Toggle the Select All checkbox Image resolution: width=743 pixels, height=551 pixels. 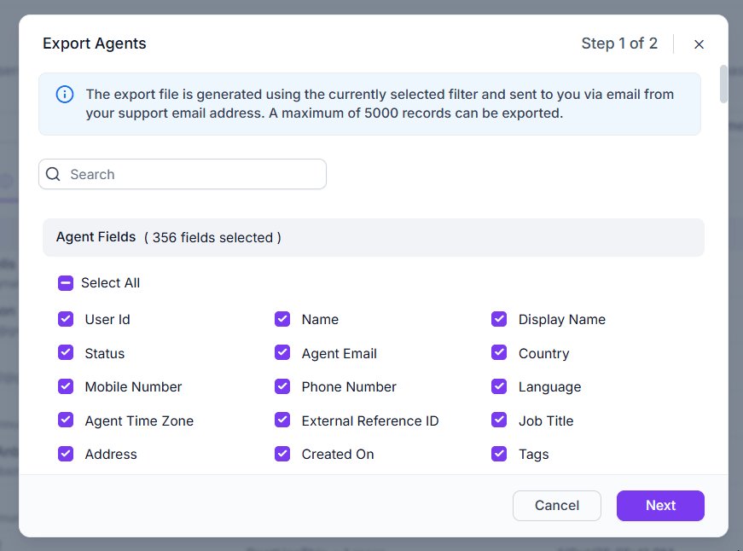tap(66, 283)
